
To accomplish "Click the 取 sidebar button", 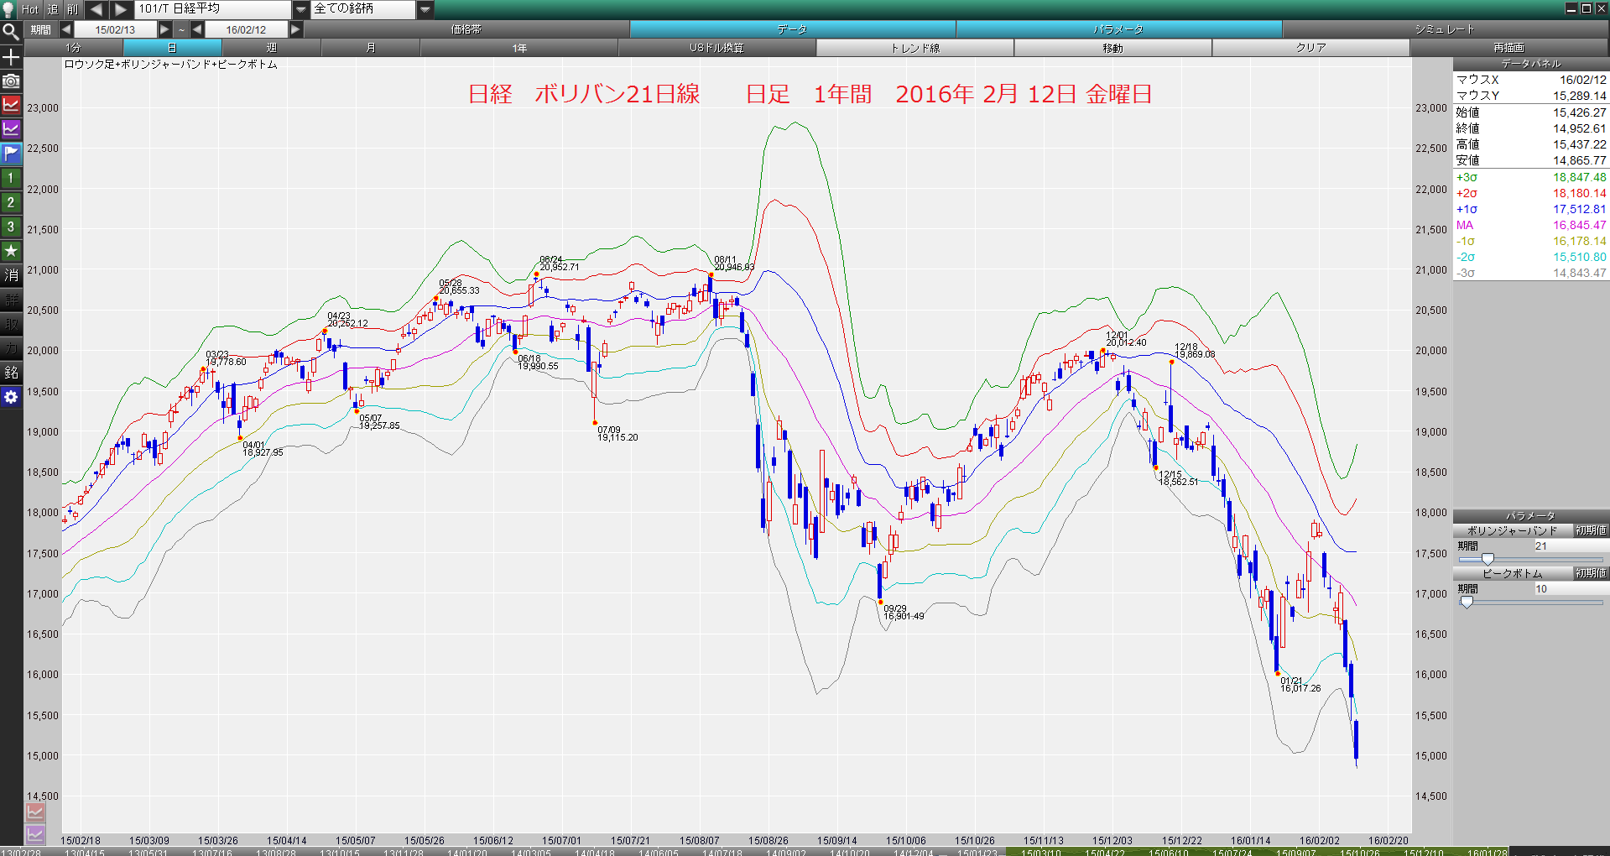I will click(x=11, y=324).
